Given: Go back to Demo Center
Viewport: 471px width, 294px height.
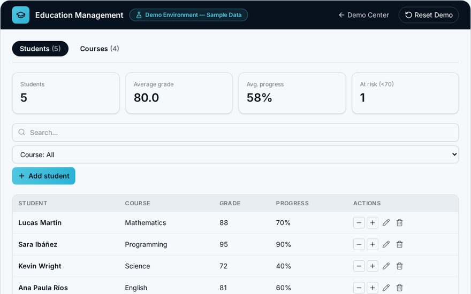Looking at the screenshot, I should point(364,15).
